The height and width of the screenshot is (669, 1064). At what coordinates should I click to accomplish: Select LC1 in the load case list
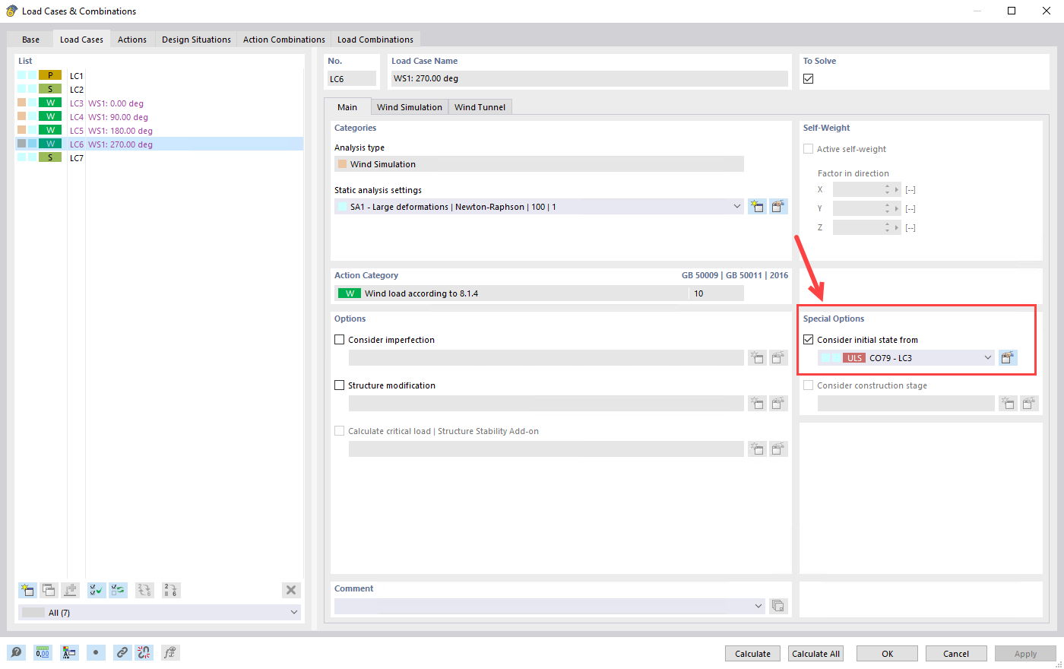(x=159, y=76)
